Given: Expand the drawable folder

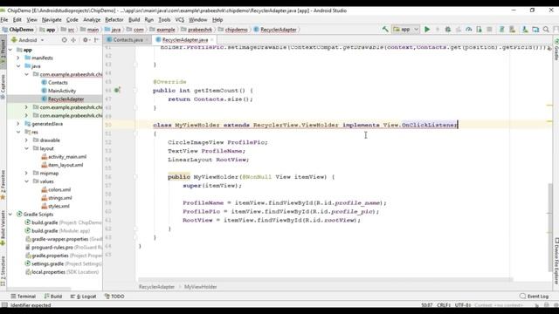Looking at the screenshot, I should [26, 140].
